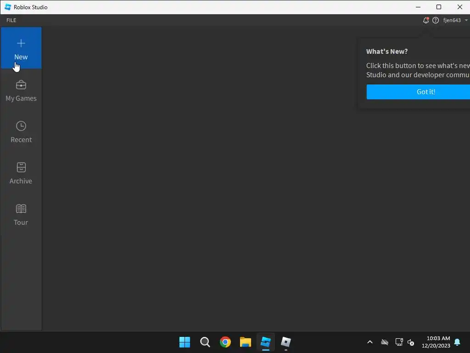The width and height of the screenshot is (470, 353).
Task: Close the Roblox Studio window
Action: tap(460, 7)
